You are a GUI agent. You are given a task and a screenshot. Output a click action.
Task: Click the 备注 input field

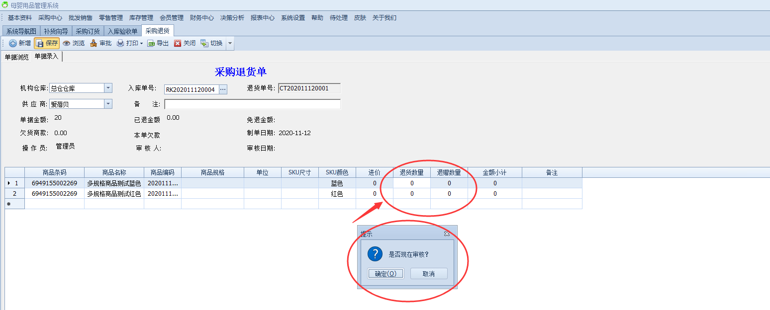(x=253, y=104)
